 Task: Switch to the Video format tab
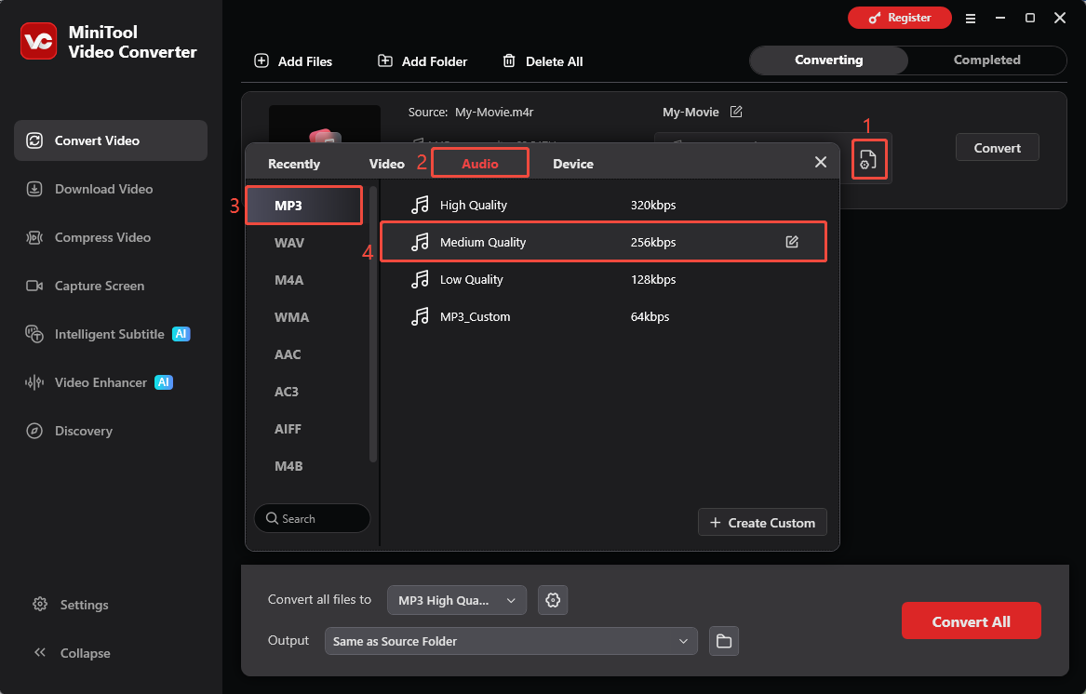click(386, 164)
